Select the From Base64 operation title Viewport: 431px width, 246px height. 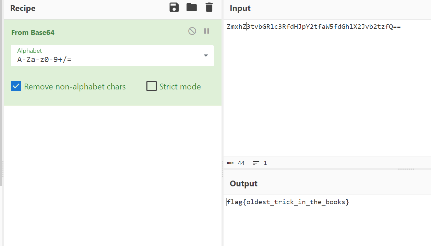(x=33, y=33)
